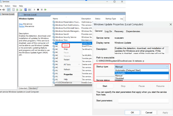Click the 'wuauserv' service name value
Screen dimensions: 173x116
pyautogui.click(x=119, y=38)
